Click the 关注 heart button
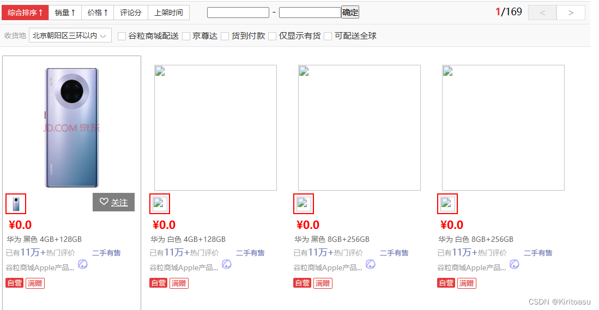The height and width of the screenshot is (310, 599). coord(113,202)
